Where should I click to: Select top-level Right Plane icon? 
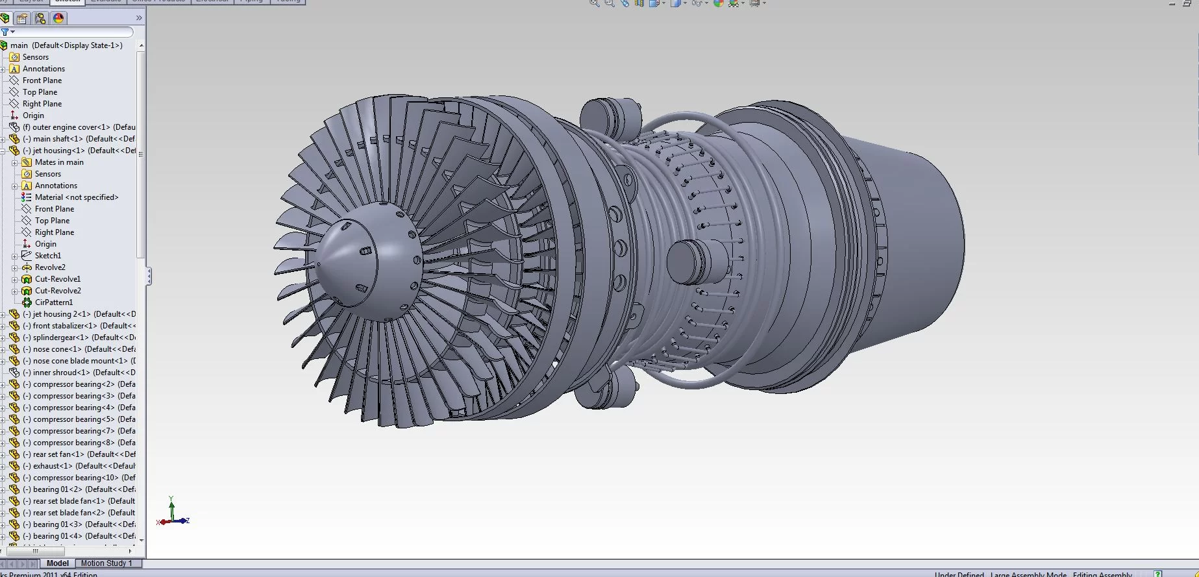click(14, 104)
